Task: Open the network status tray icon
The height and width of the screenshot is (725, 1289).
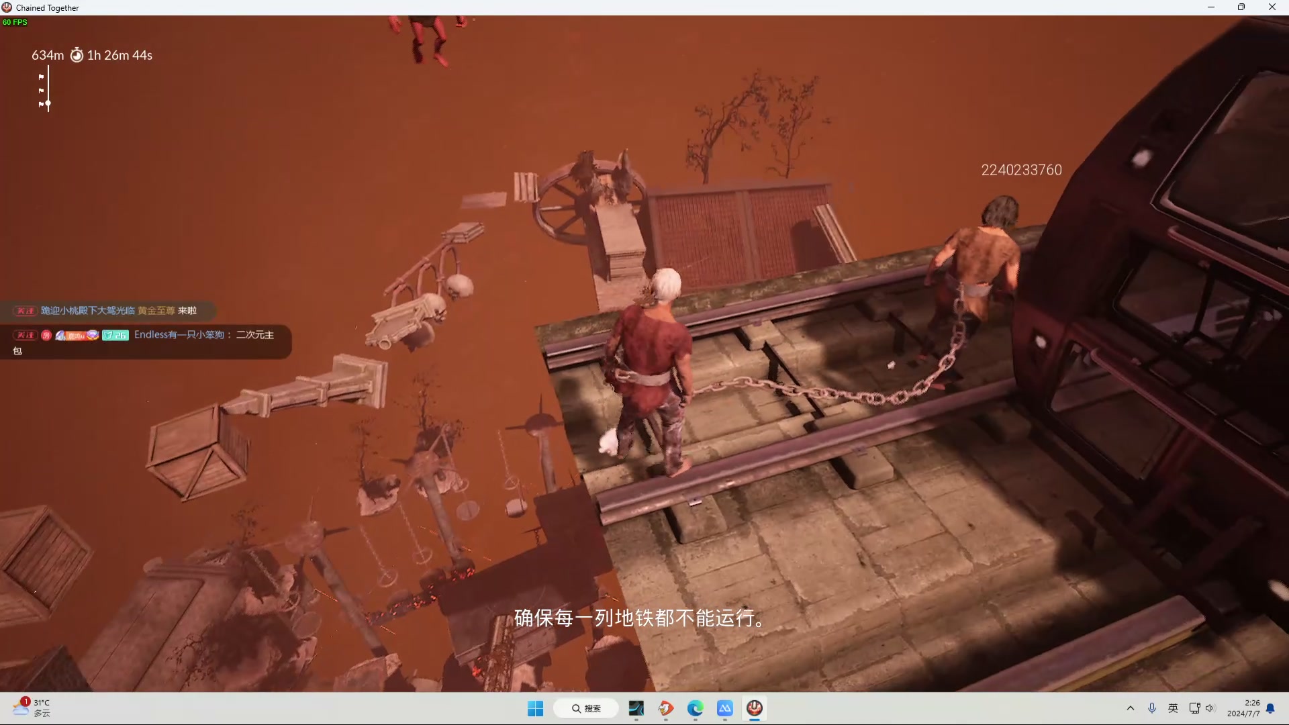Action: coord(1194,708)
